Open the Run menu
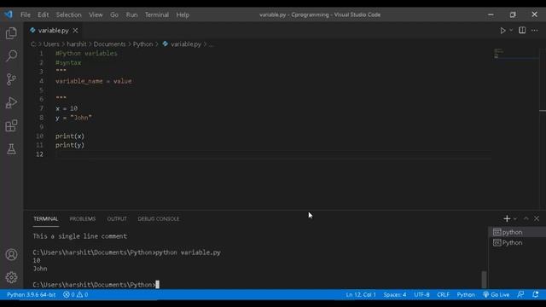The width and height of the screenshot is (546, 307). pyautogui.click(x=131, y=14)
